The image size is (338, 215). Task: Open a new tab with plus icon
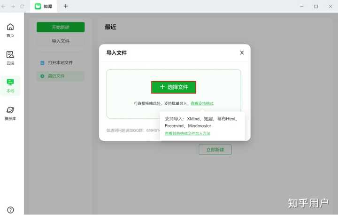click(66, 6)
